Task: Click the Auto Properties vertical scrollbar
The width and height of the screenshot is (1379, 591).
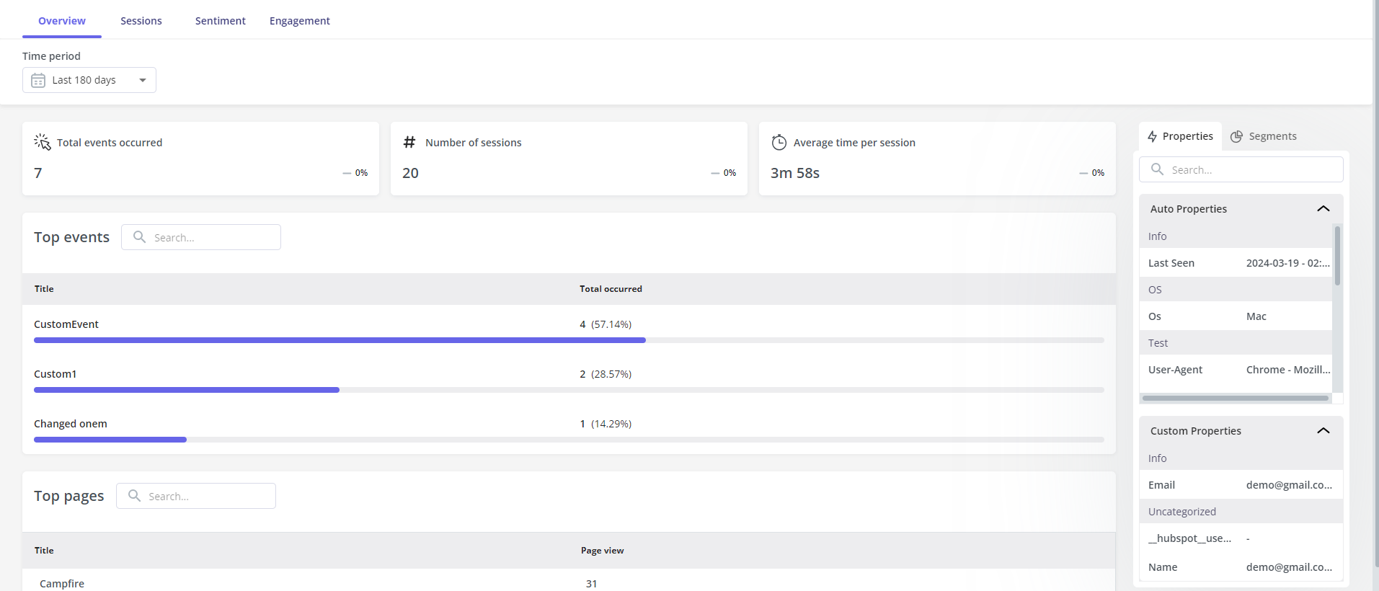Action: 1337,257
